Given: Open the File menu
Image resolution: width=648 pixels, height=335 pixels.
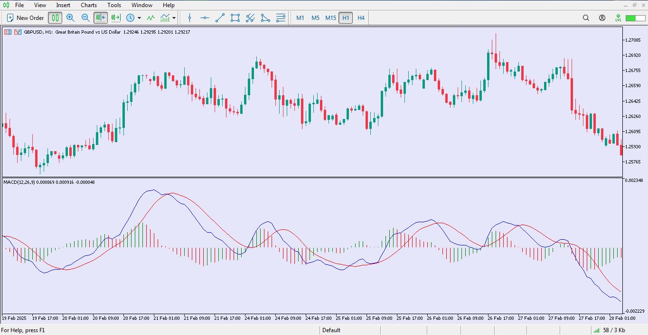Looking at the screenshot, I should click(19, 5).
